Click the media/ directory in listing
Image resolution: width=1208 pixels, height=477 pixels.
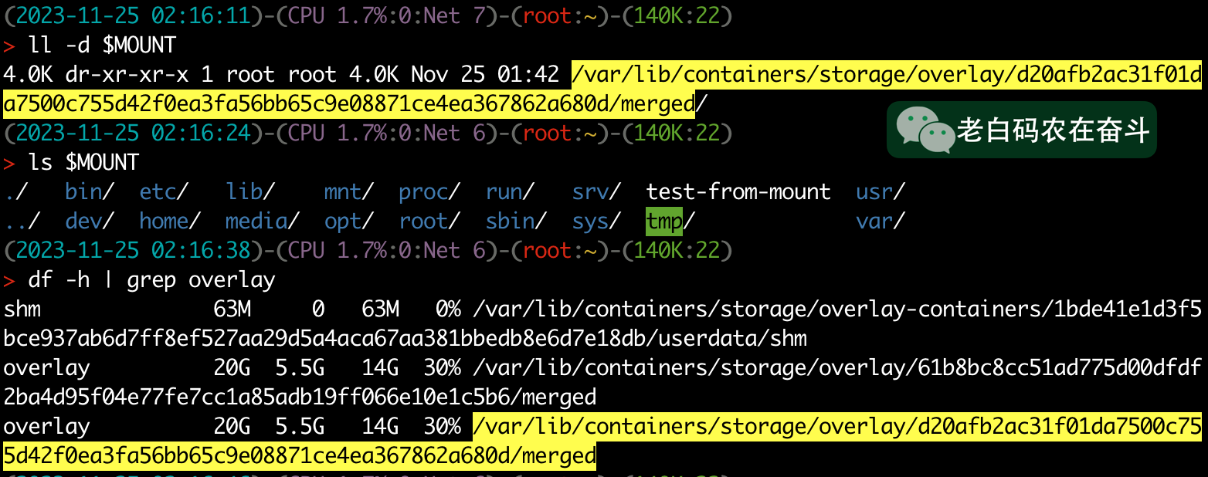pos(262,222)
